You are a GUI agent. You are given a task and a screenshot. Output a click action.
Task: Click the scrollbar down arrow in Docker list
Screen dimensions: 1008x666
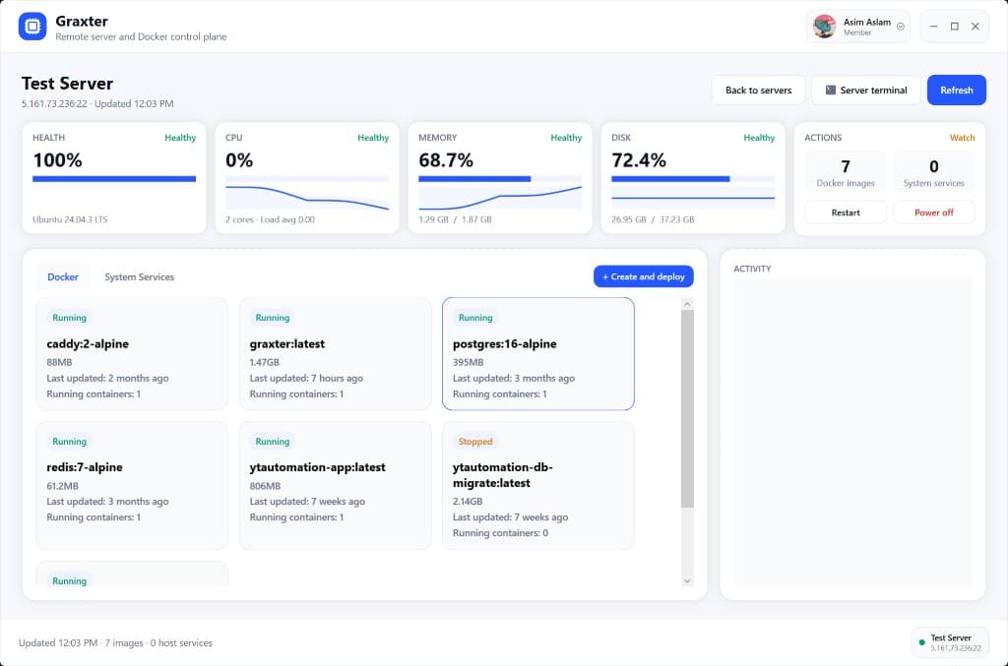pos(687,580)
